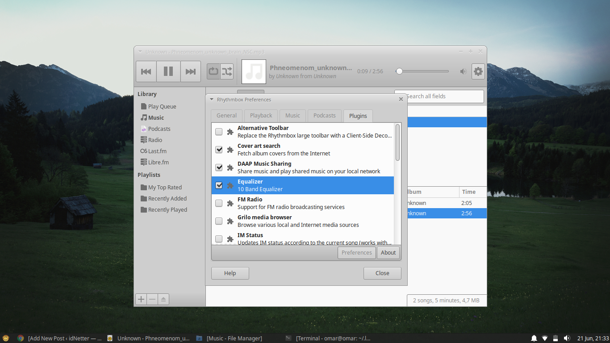Toggle repeat playback mode
The height and width of the screenshot is (343, 610).
click(213, 71)
